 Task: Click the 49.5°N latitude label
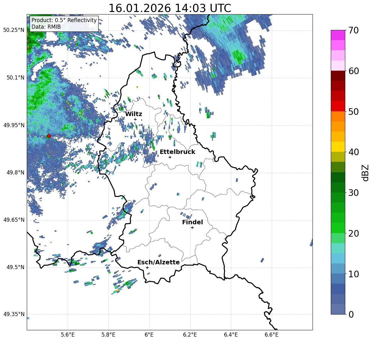(16, 267)
